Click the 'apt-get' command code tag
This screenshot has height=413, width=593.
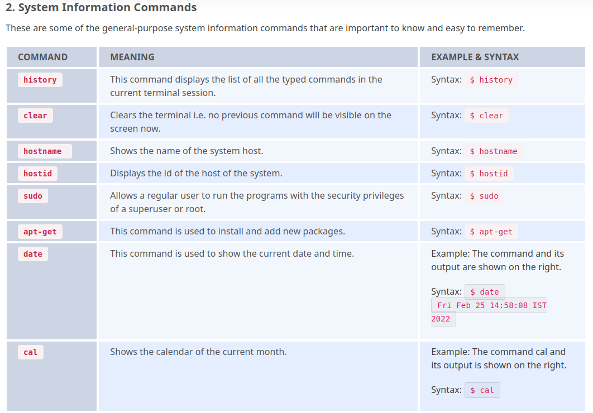(x=40, y=232)
